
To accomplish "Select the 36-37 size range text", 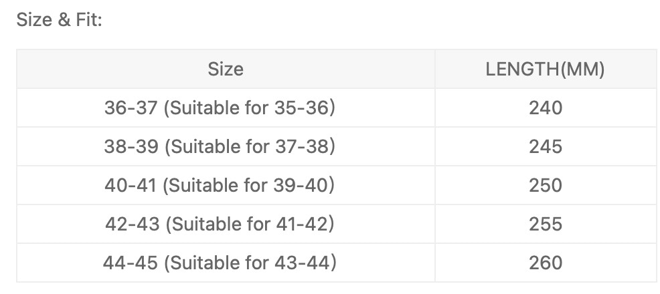I will 131,108.
